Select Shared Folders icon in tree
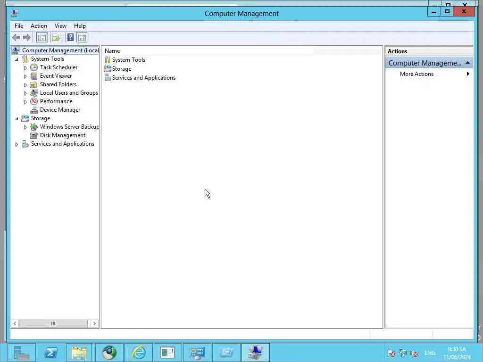The height and width of the screenshot is (362, 483). tap(34, 84)
